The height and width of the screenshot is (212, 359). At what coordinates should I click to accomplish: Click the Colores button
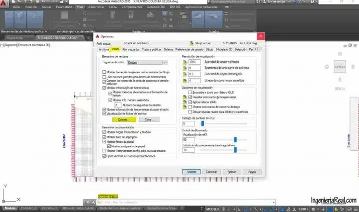click(124, 119)
